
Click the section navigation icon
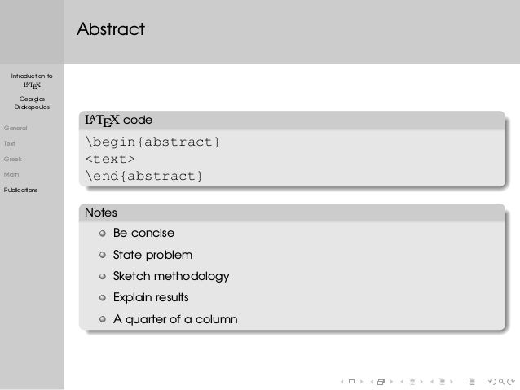442,382
